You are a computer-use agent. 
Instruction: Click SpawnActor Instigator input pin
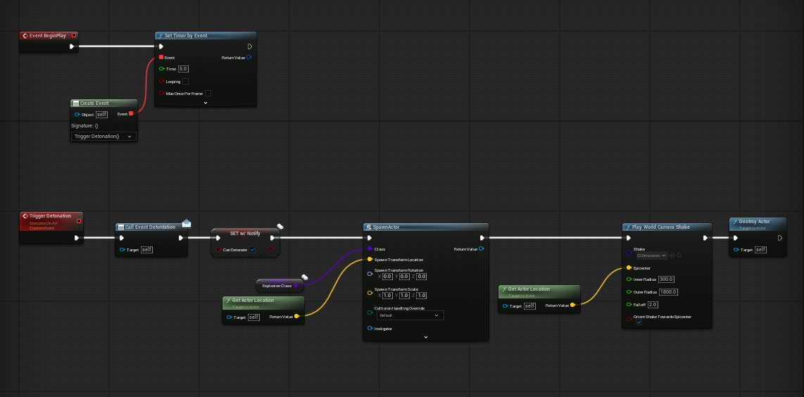pyautogui.click(x=370, y=328)
